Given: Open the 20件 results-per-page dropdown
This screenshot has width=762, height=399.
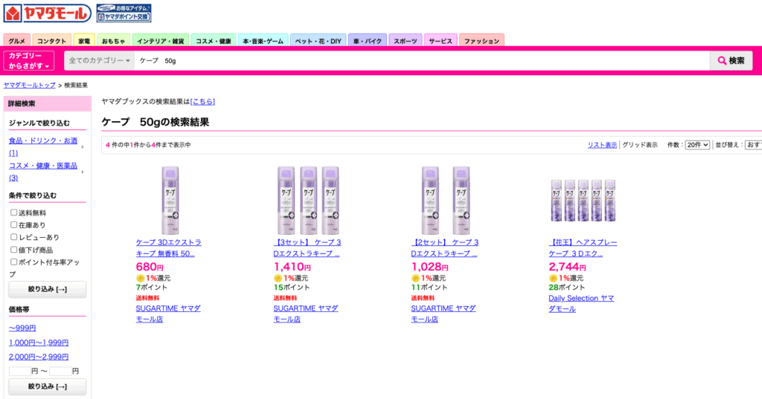Looking at the screenshot, I should [697, 145].
